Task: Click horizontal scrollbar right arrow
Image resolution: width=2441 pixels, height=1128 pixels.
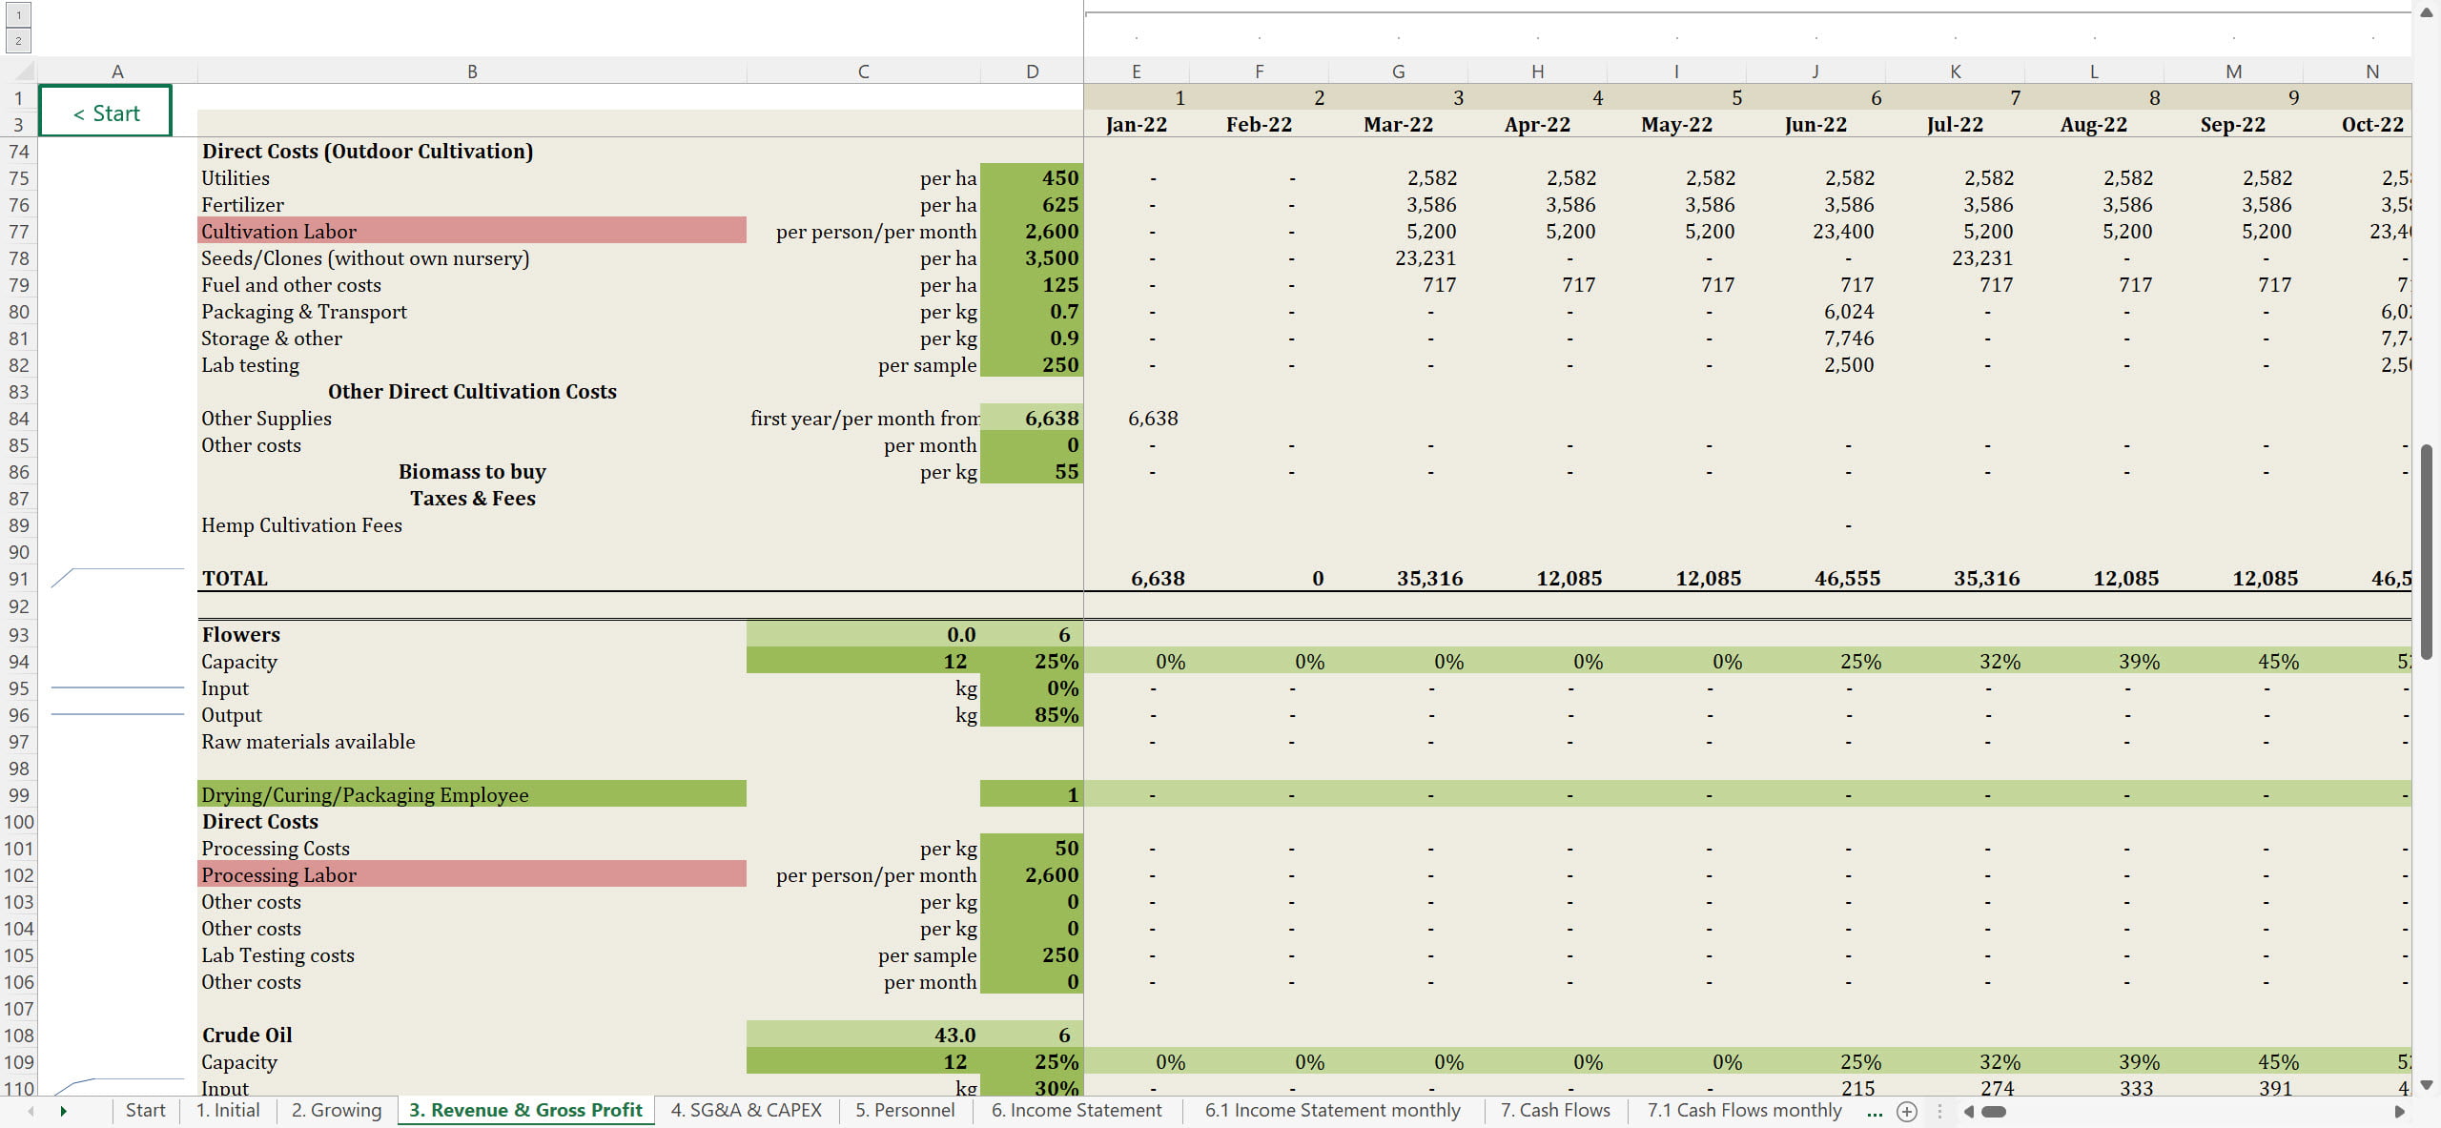Action: (x=2400, y=1111)
